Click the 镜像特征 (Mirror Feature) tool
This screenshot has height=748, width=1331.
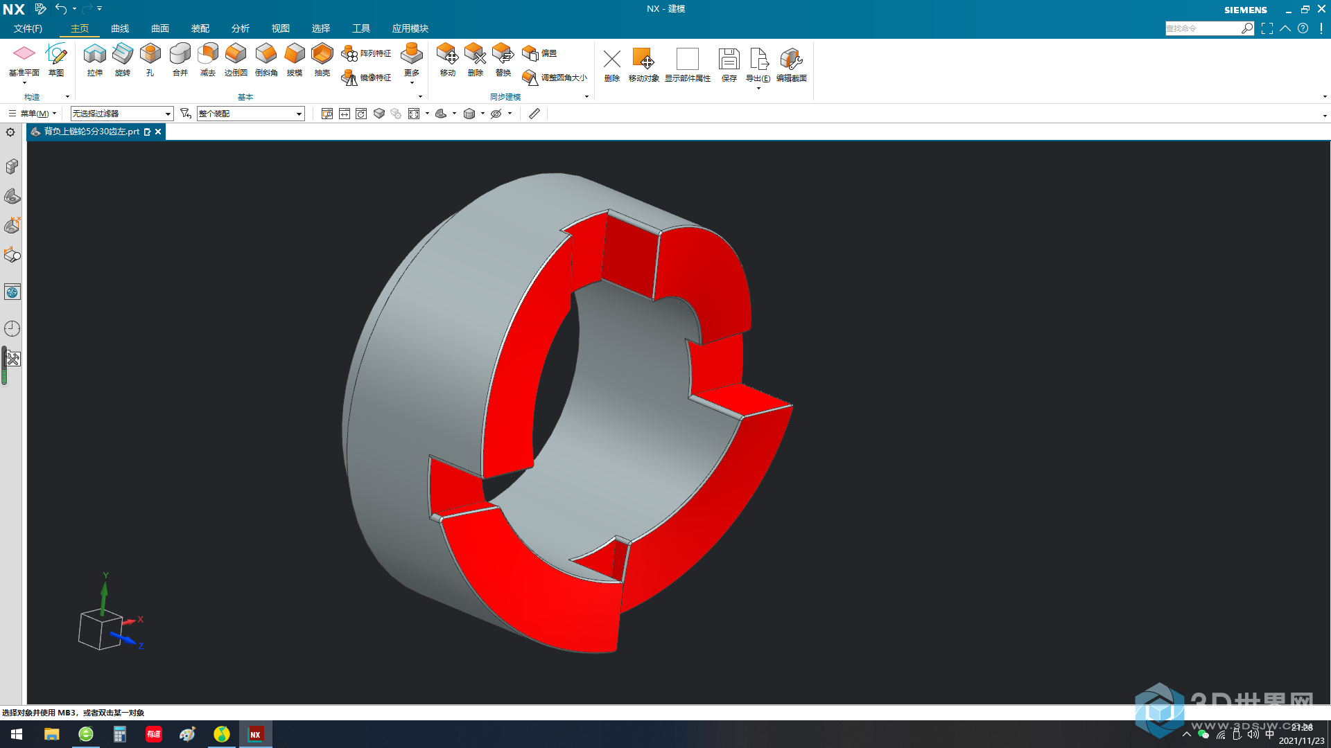click(x=366, y=78)
